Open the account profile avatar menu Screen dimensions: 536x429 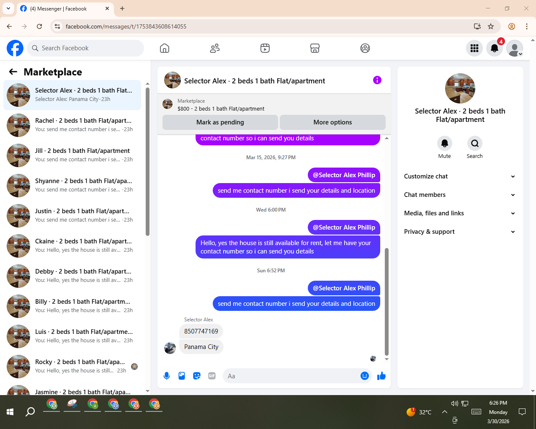(515, 48)
